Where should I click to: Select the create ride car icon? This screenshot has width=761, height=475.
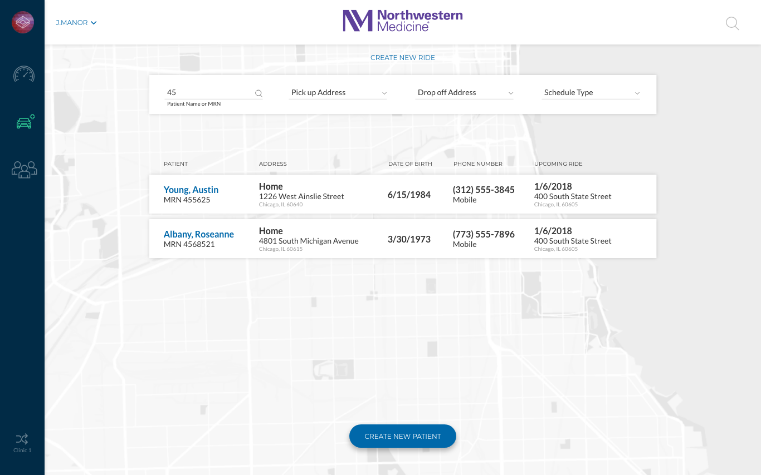click(x=25, y=122)
